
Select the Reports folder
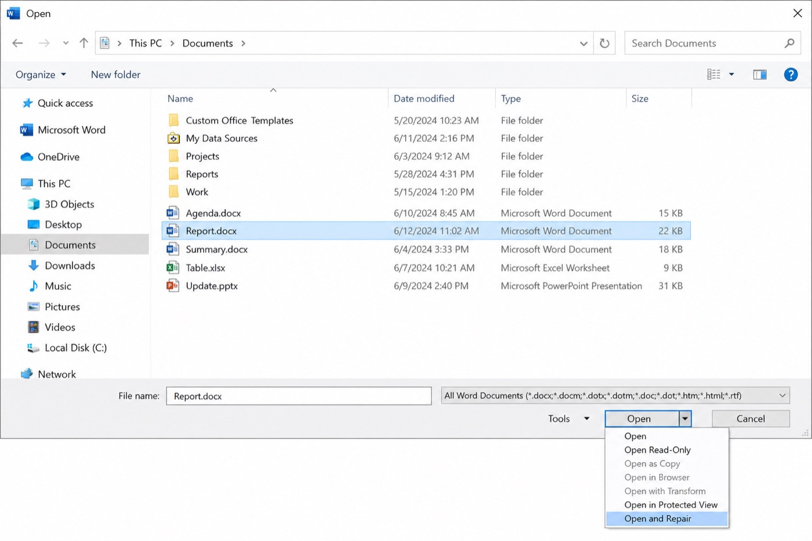pyautogui.click(x=202, y=174)
